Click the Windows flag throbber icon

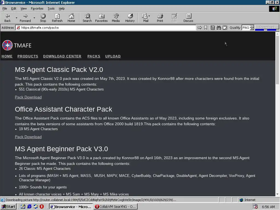(274, 9)
